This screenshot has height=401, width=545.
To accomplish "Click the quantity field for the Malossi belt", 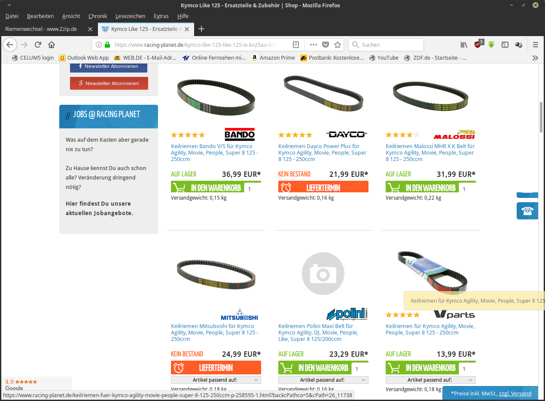I will click(x=467, y=188).
